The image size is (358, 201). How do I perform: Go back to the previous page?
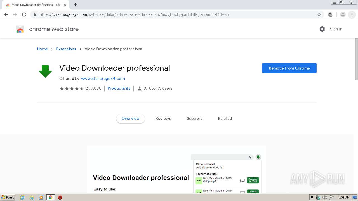[6, 15]
